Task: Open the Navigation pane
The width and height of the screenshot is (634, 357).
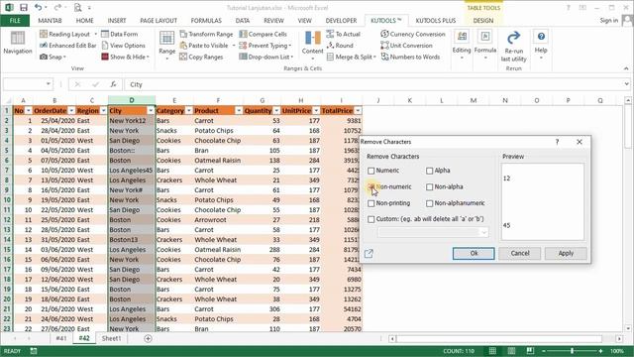Action: point(18,43)
